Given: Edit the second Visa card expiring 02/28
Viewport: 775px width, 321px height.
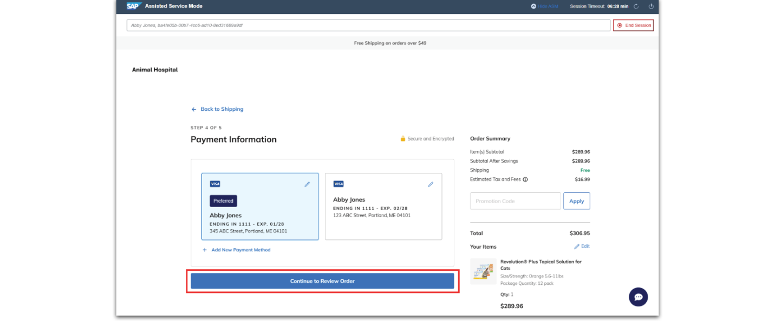Looking at the screenshot, I should (x=431, y=184).
